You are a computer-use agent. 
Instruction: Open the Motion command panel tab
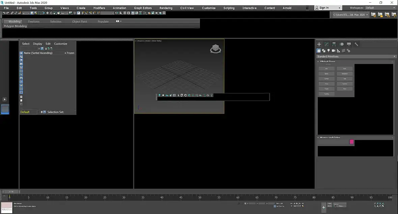point(342,44)
